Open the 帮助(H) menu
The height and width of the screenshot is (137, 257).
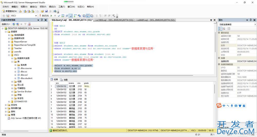click(90, 7)
